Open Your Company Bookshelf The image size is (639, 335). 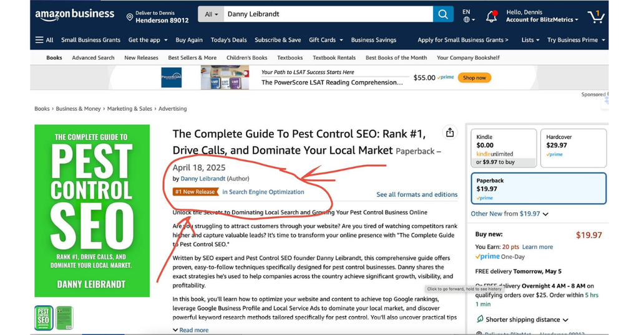(x=468, y=58)
